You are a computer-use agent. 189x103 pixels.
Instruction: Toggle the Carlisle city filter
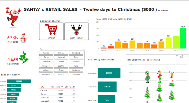tap(46, 53)
